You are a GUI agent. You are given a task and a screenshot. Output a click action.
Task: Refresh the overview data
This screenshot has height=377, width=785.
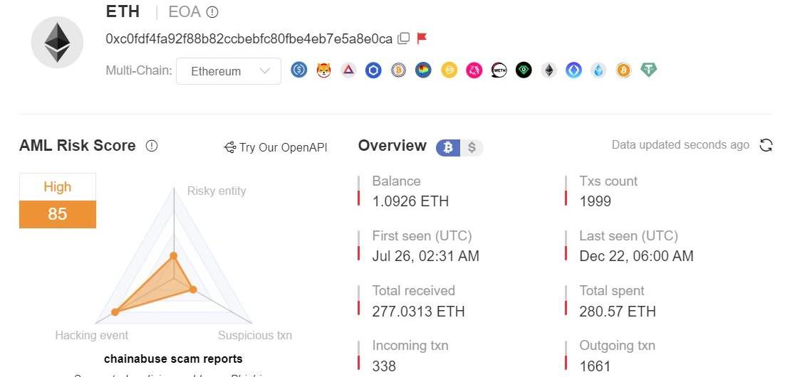click(766, 145)
